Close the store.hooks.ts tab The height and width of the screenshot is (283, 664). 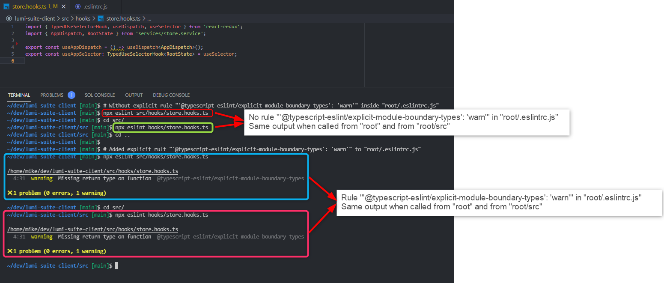(63, 6)
